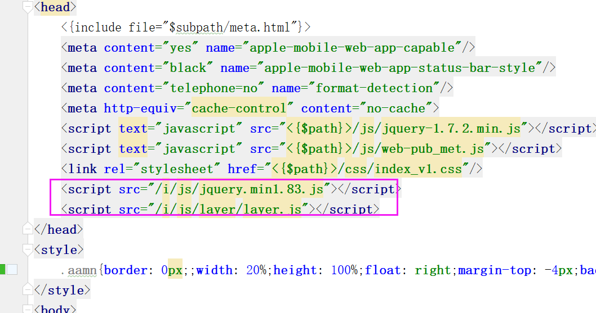Click the height: 100% declaration
The width and height of the screenshot is (596, 313).
(315, 270)
